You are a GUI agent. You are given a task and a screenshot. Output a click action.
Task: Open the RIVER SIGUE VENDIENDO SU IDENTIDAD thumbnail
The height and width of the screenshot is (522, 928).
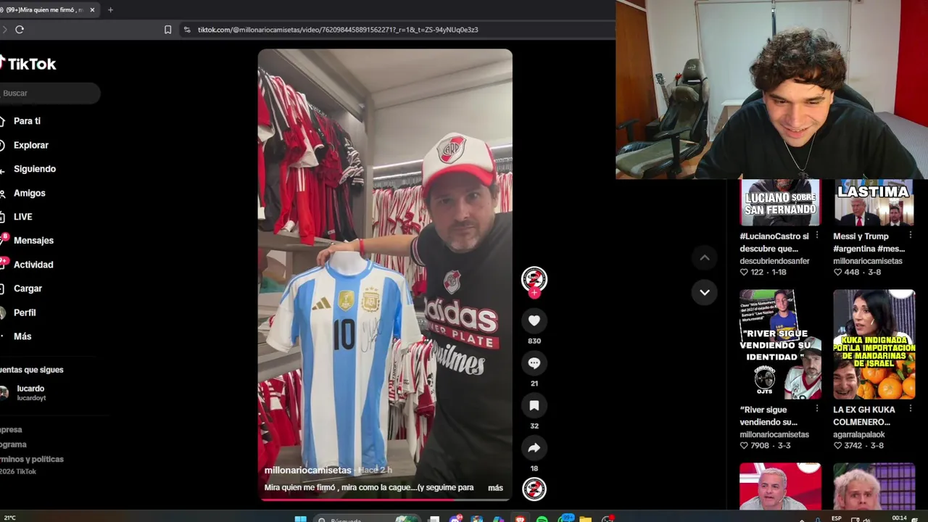click(780, 344)
